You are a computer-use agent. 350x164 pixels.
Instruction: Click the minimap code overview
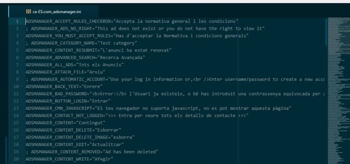[x=339, y=91]
